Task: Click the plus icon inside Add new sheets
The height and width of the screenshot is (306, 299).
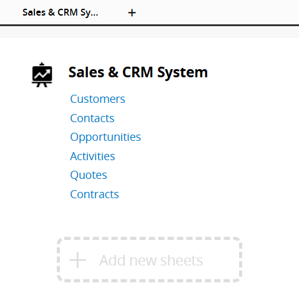Action: (x=77, y=260)
